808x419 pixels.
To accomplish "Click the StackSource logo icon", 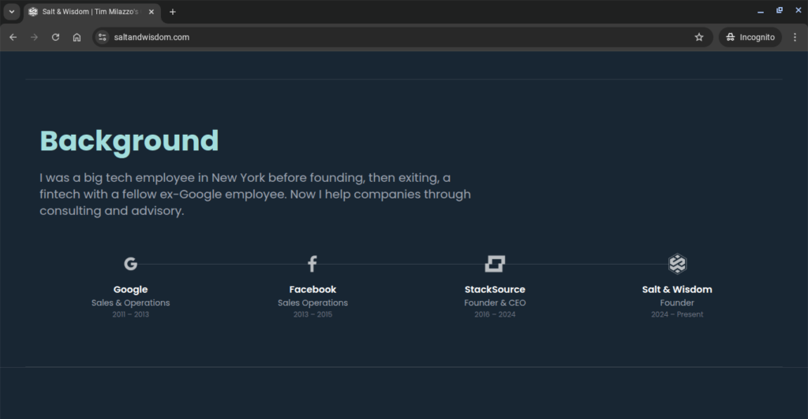I will [x=495, y=264].
